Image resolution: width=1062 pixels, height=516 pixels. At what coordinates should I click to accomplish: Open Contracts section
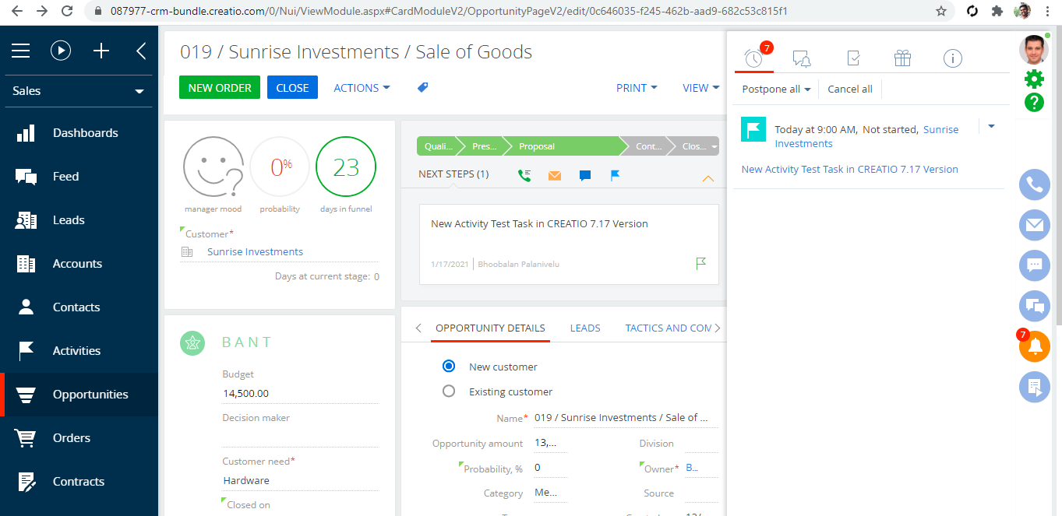pos(79,482)
